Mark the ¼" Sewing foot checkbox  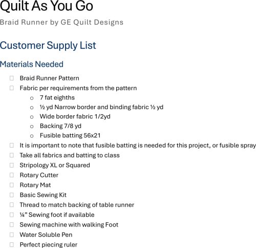(12, 215)
